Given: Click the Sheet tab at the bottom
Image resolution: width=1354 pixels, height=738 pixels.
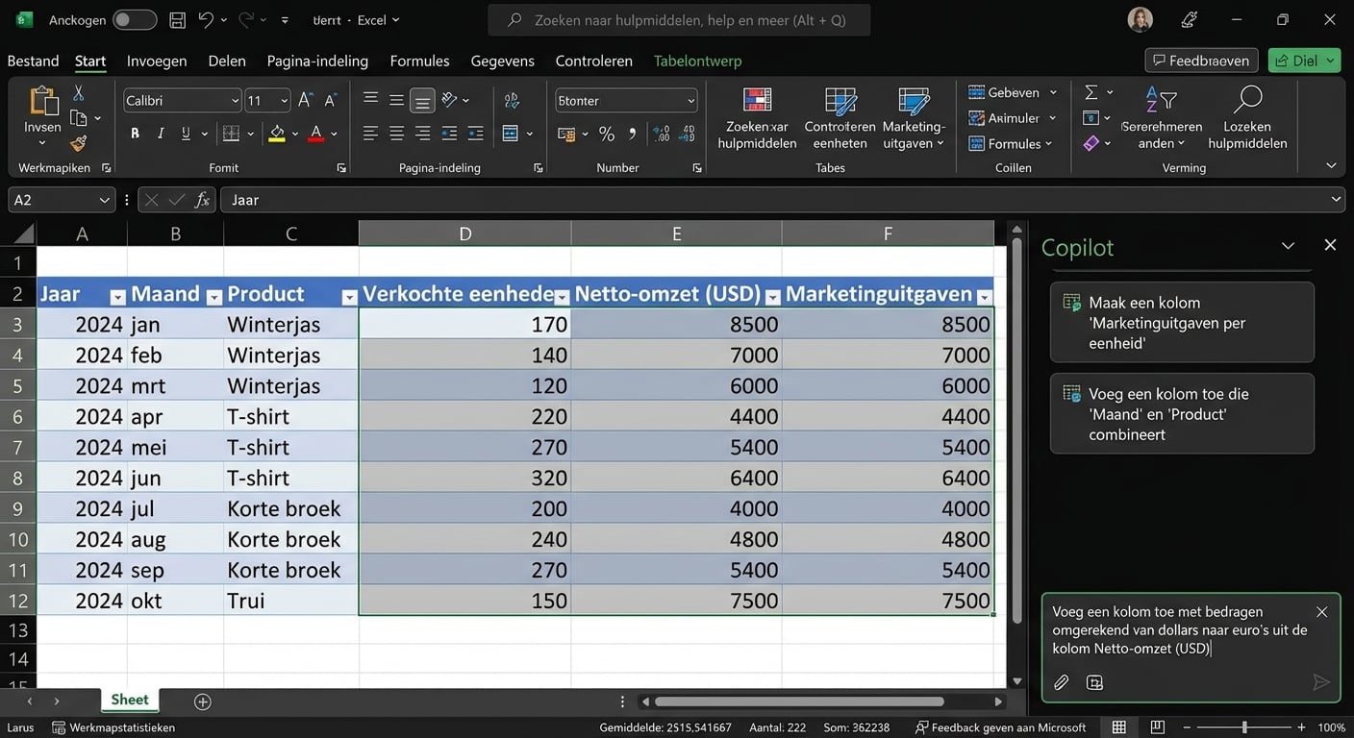Looking at the screenshot, I should (x=129, y=700).
